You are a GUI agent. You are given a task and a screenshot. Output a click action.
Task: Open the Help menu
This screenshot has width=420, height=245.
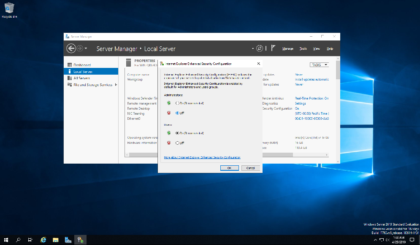[x=330, y=48]
